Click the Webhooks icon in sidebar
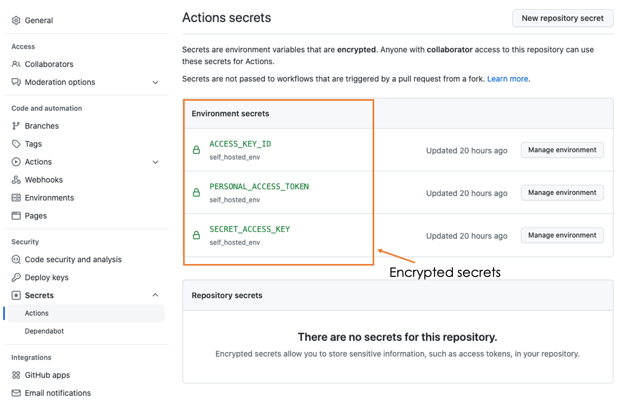The height and width of the screenshot is (401, 619). pyautogui.click(x=16, y=180)
